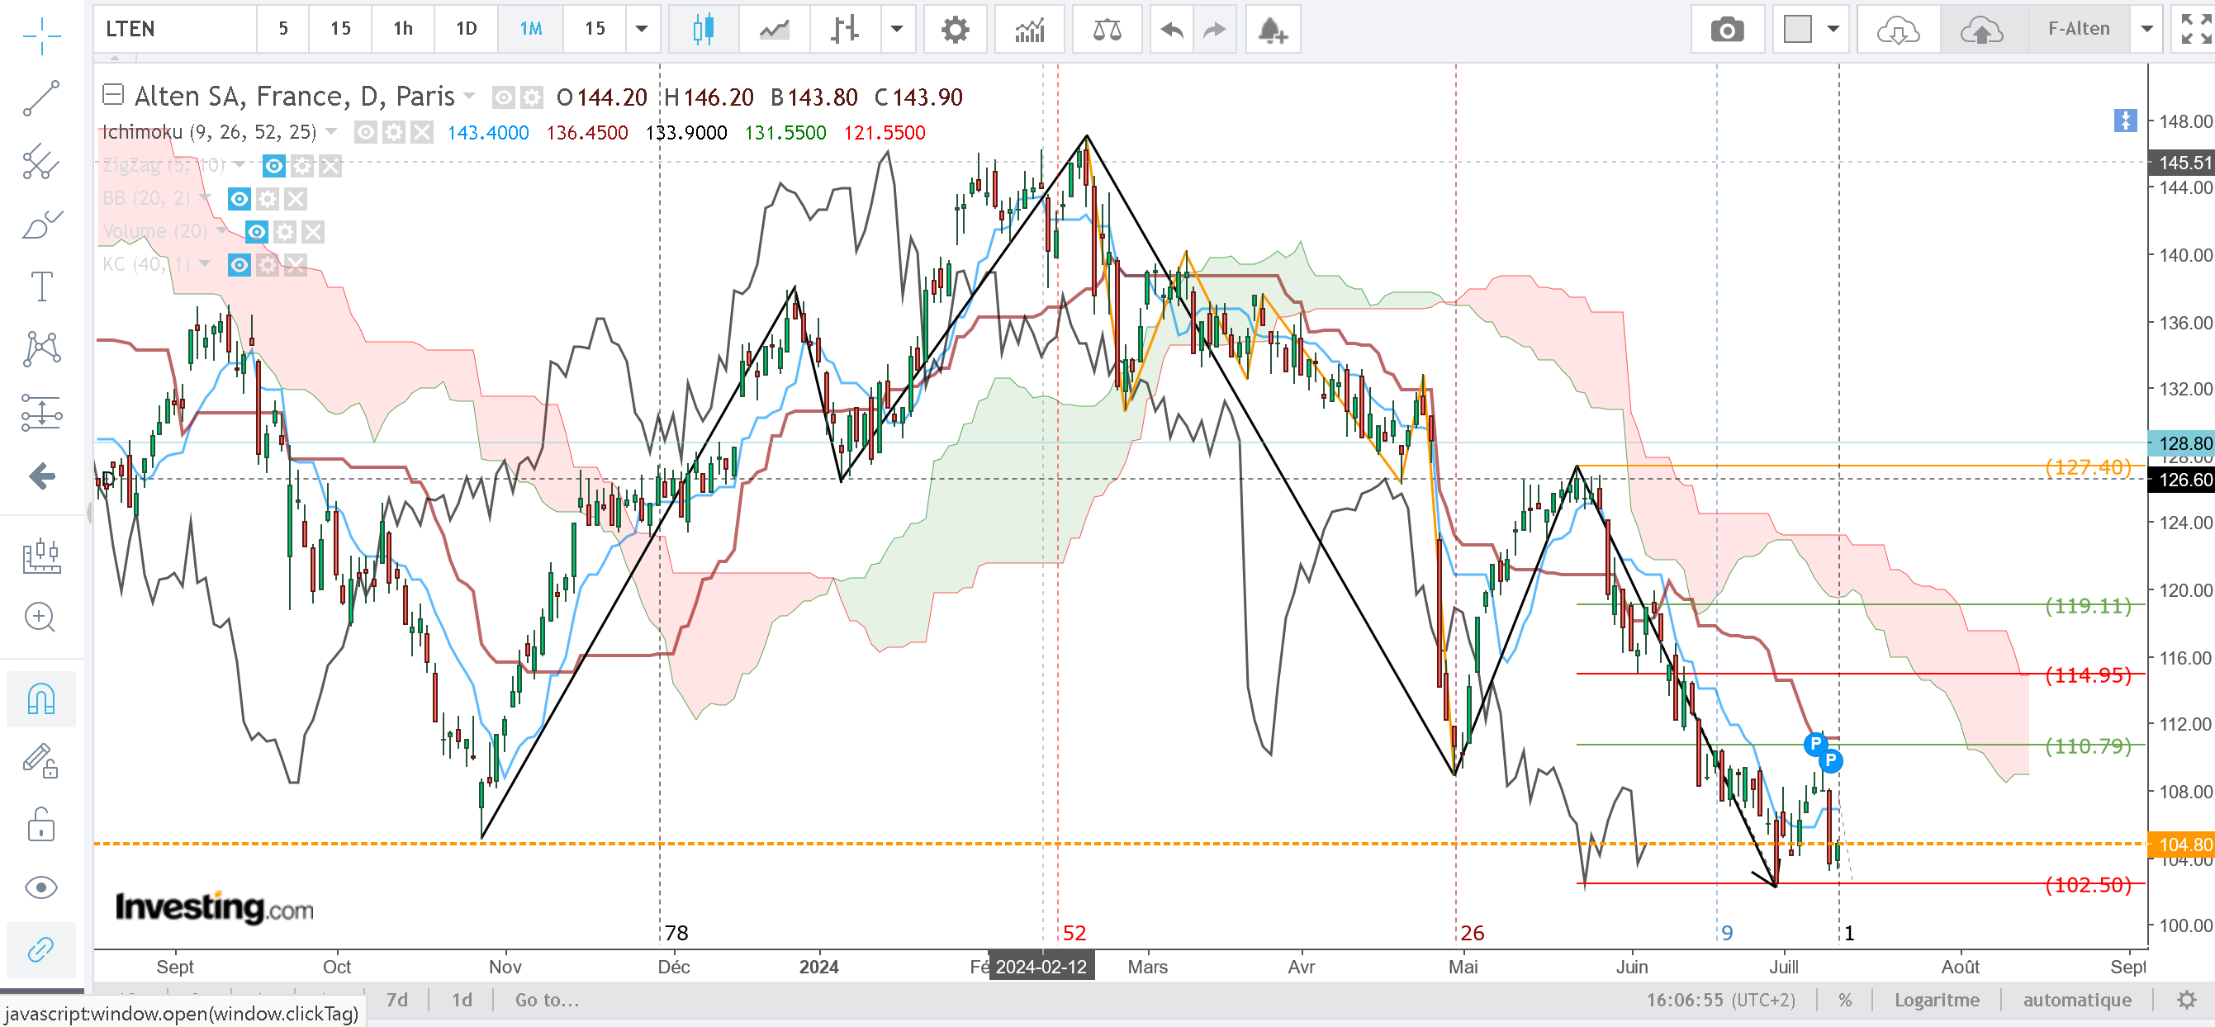The image size is (2215, 1027).
Task: Toggle percent scale mode
Action: click(1845, 1000)
